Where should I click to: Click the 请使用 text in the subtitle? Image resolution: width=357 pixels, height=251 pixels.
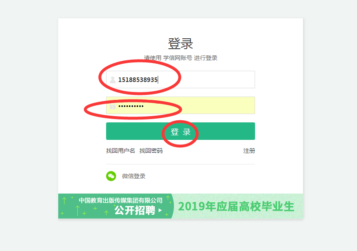(x=153, y=58)
